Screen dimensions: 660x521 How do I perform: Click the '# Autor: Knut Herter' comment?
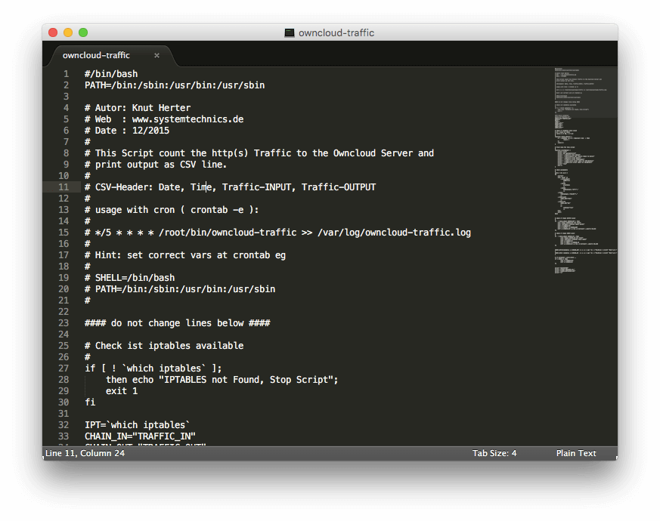pos(138,108)
